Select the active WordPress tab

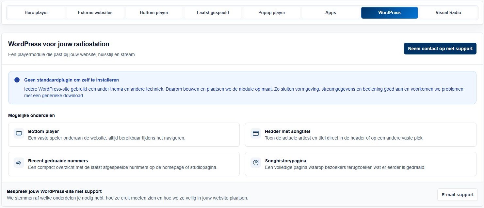[x=390, y=13]
